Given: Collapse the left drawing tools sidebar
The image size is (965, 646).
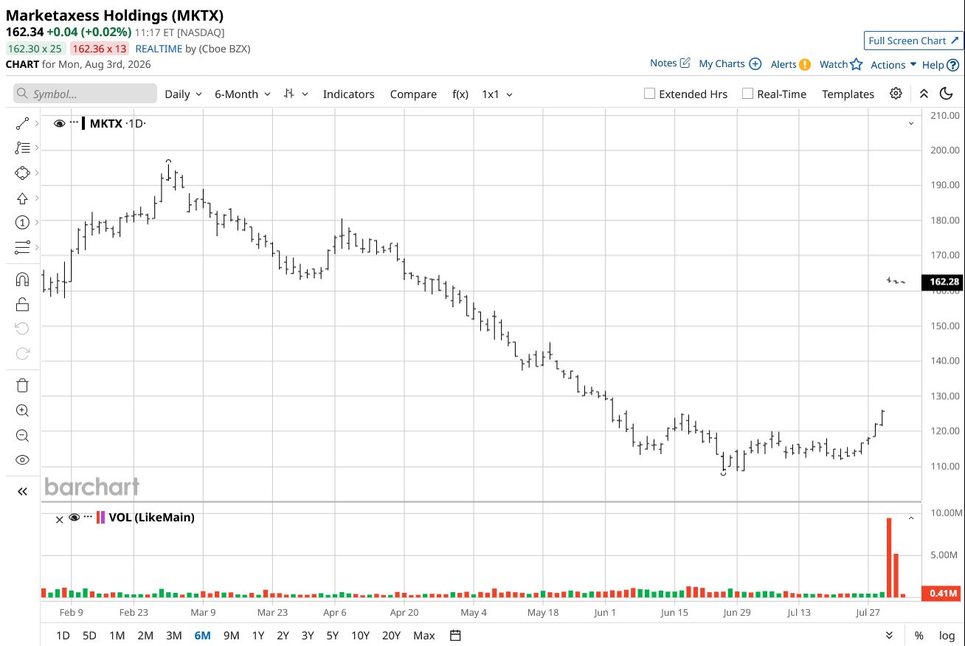Looking at the screenshot, I should [x=22, y=491].
